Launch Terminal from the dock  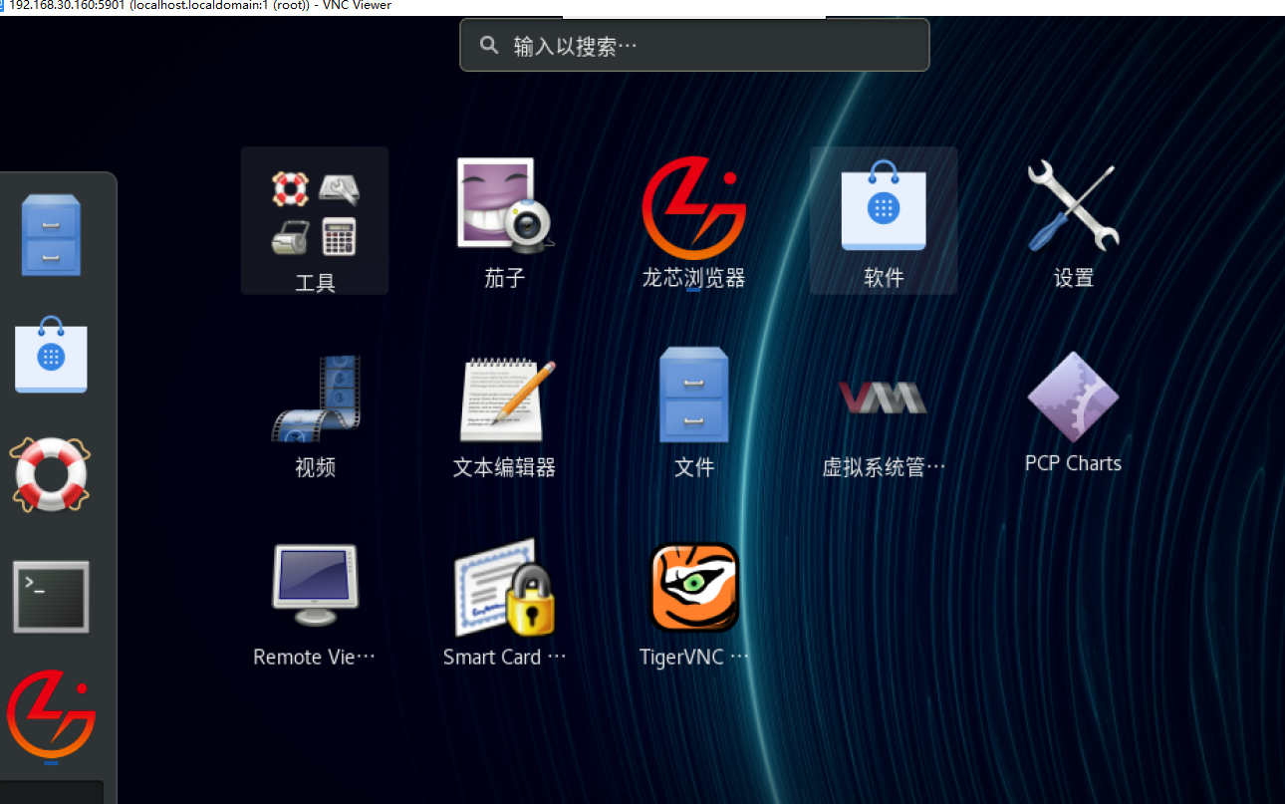point(51,596)
